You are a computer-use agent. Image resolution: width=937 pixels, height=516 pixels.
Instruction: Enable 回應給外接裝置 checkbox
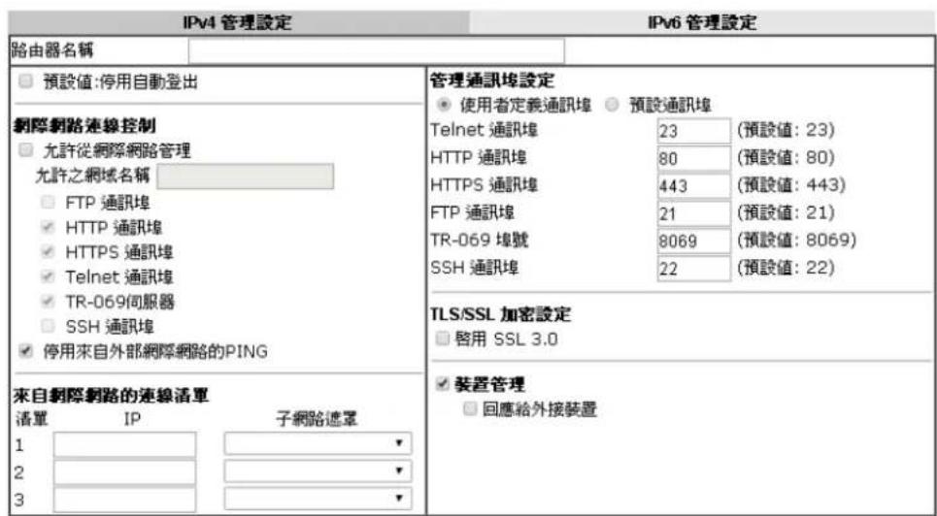pos(471,409)
